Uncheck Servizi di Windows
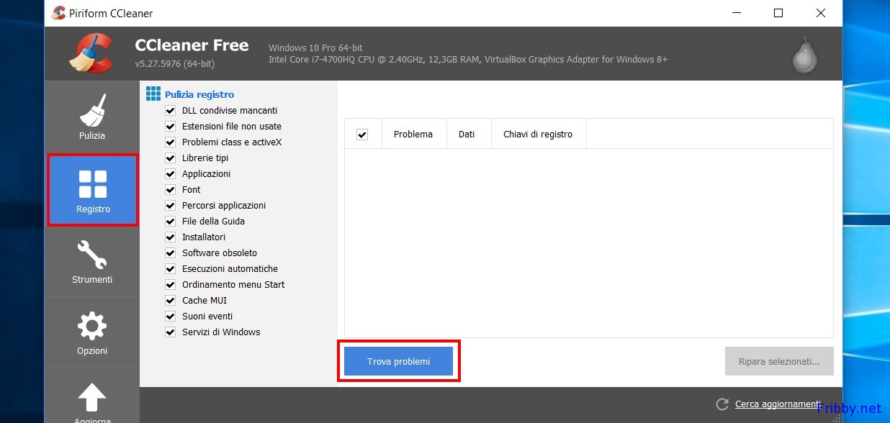The width and height of the screenshot is (890, 423). tap(171, 332)
